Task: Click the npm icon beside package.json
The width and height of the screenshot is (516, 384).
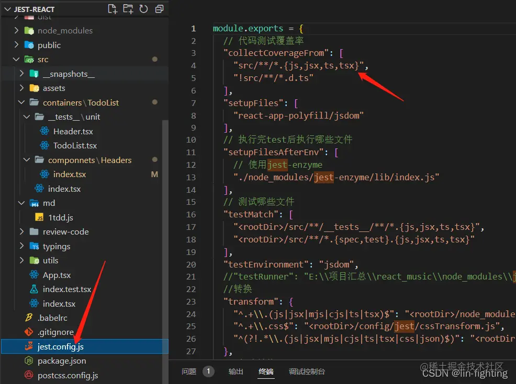Action: click(x=29, y=360)
